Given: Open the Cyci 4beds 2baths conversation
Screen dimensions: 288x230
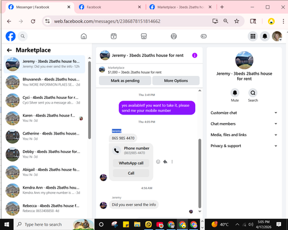Looking at the screenshot, I should point(44,100).
